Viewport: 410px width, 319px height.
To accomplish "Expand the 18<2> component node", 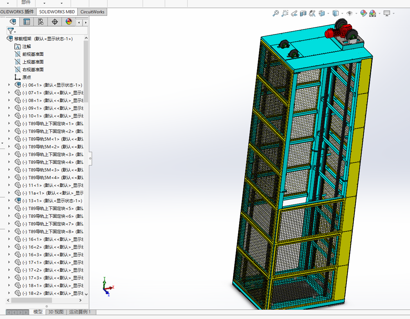I will [x=9, y=293].
